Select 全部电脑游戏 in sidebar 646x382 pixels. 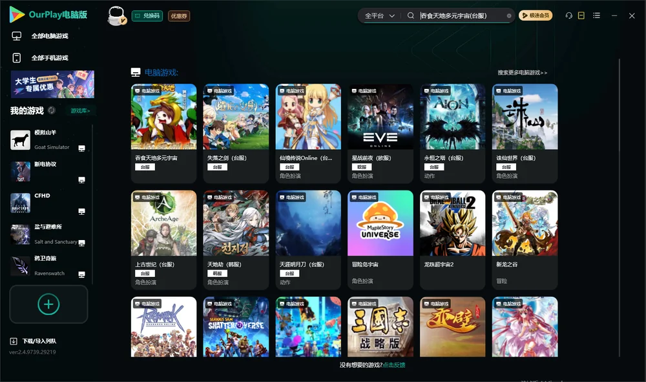50,36
